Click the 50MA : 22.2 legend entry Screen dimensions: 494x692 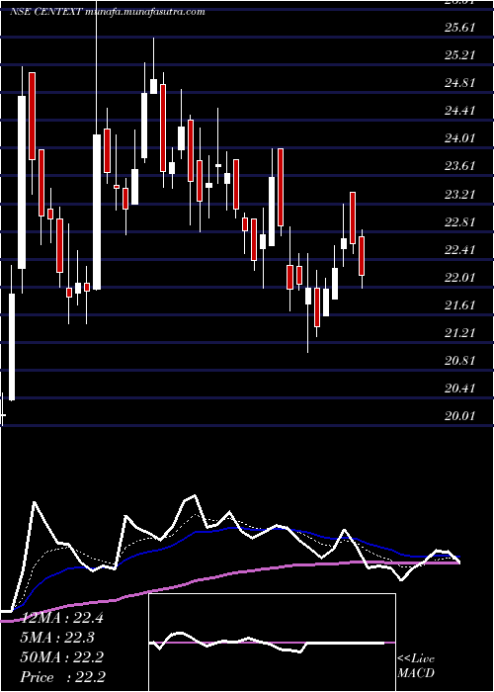61,657
